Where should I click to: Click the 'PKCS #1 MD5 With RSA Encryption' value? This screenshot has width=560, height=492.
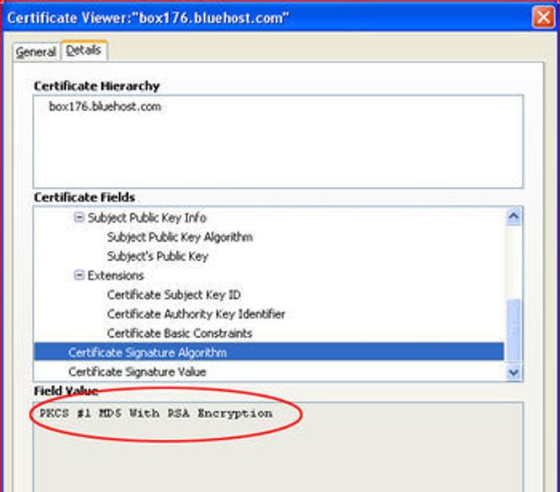click(x=156, y=414)
